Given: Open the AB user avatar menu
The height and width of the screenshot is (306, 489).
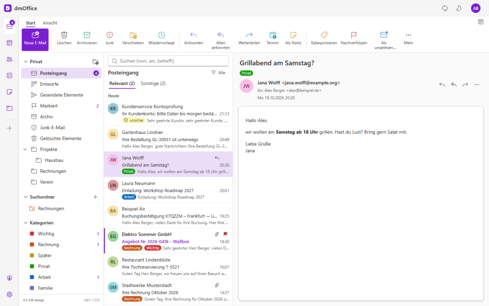Looking at the screenshot, I should 476,9.
